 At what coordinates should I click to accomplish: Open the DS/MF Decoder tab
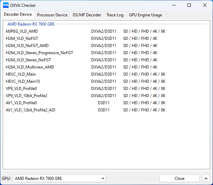[x=87, y=15]
